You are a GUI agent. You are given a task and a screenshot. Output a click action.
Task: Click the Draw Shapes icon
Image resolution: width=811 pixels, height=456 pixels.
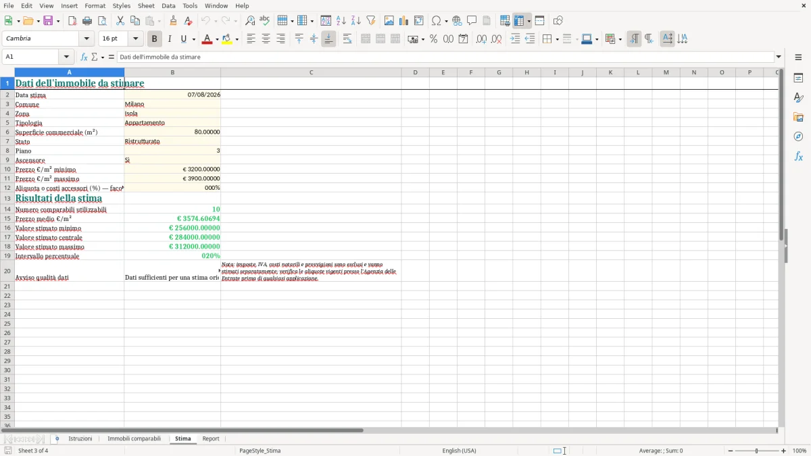[558, 21]
